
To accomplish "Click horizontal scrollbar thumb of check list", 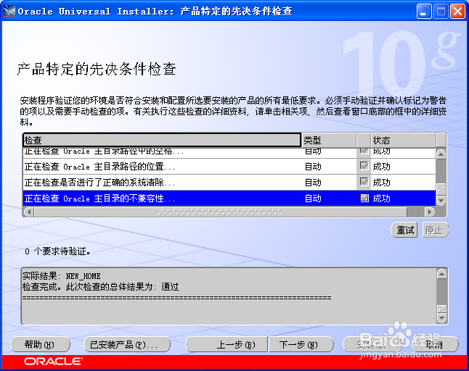I will click(221, 212).
